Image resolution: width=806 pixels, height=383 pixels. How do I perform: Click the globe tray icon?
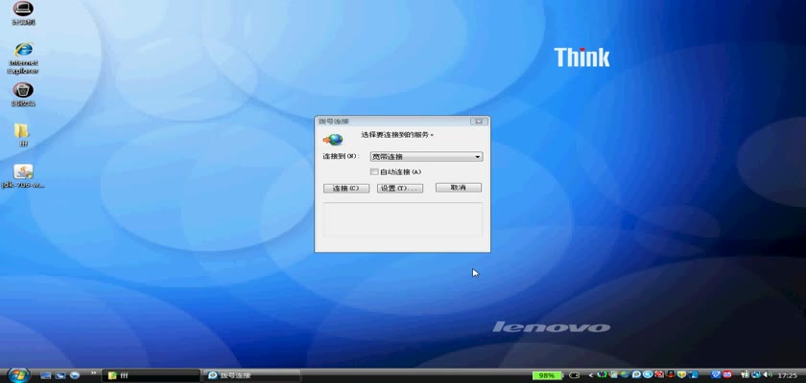click(x=625, y=375)
